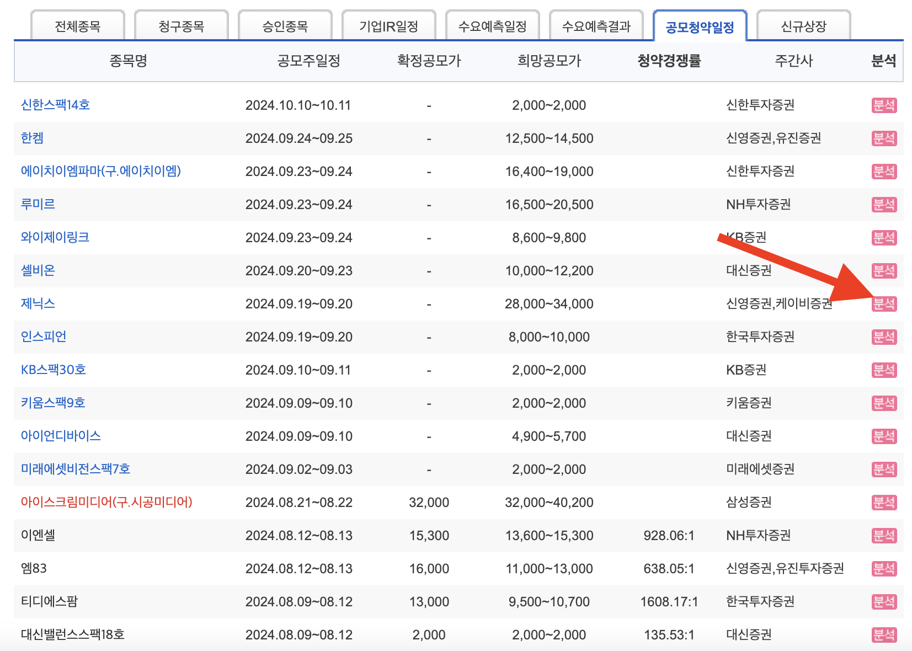Image resolution: width=912 pixels, height=651 pixels.
Task: Switch to the 수요예측일정 tab
Action: click(493, 26)
